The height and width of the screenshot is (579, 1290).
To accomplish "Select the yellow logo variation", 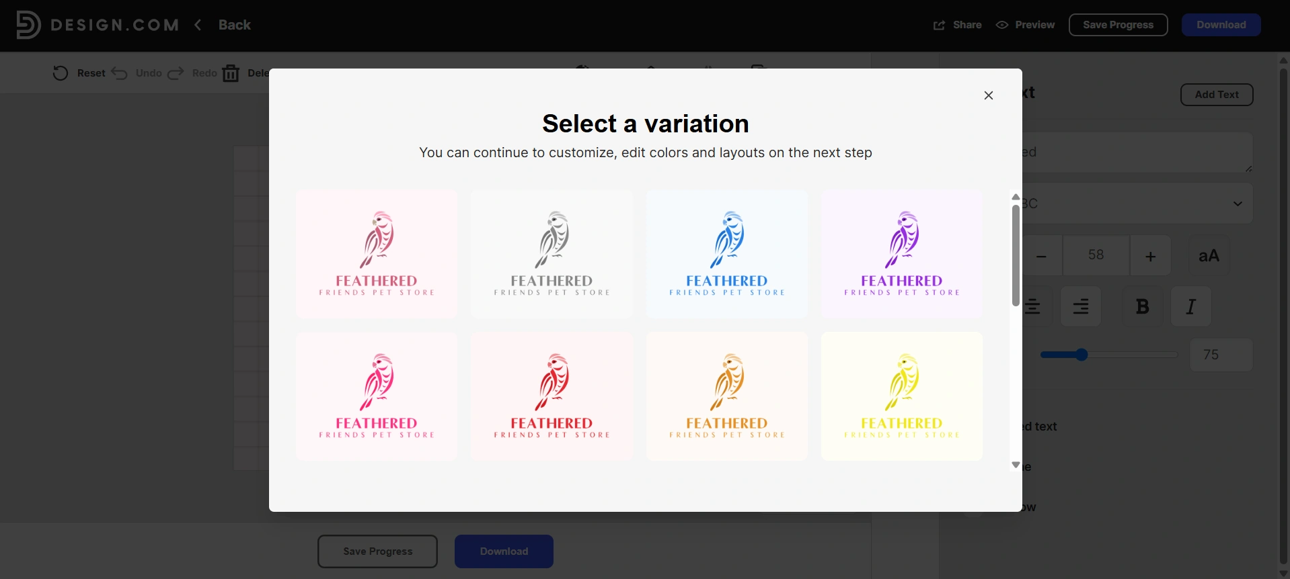I will pos(902,396).
